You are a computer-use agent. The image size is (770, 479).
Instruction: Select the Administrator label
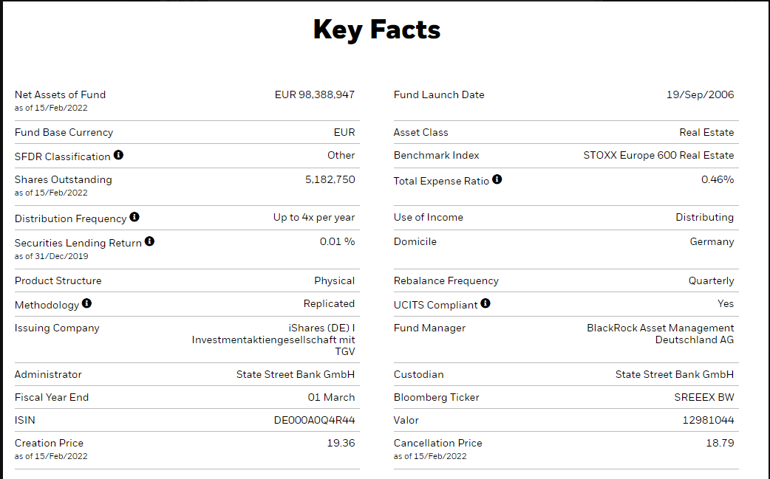coord(48,374)
